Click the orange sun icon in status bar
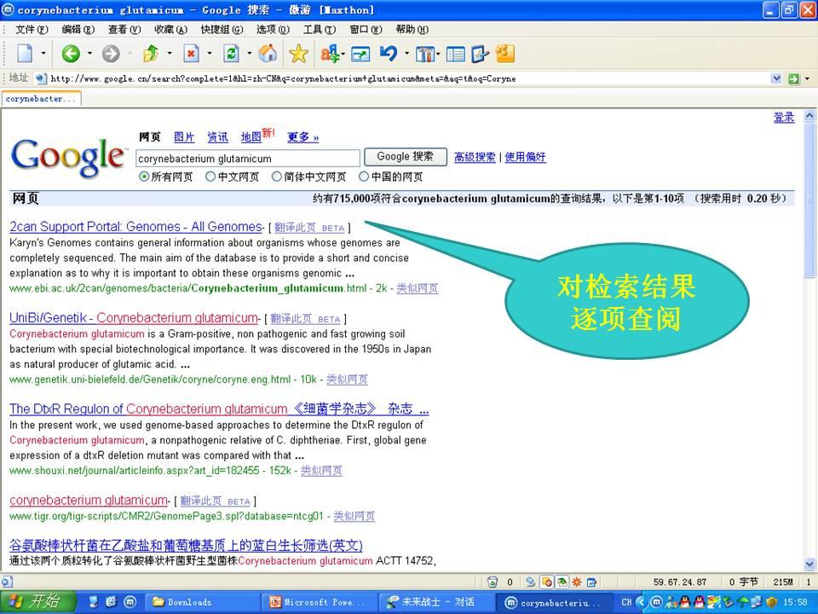Image resolution: width=818 pixels, height=614 pixels. click(x=577, y=582)
